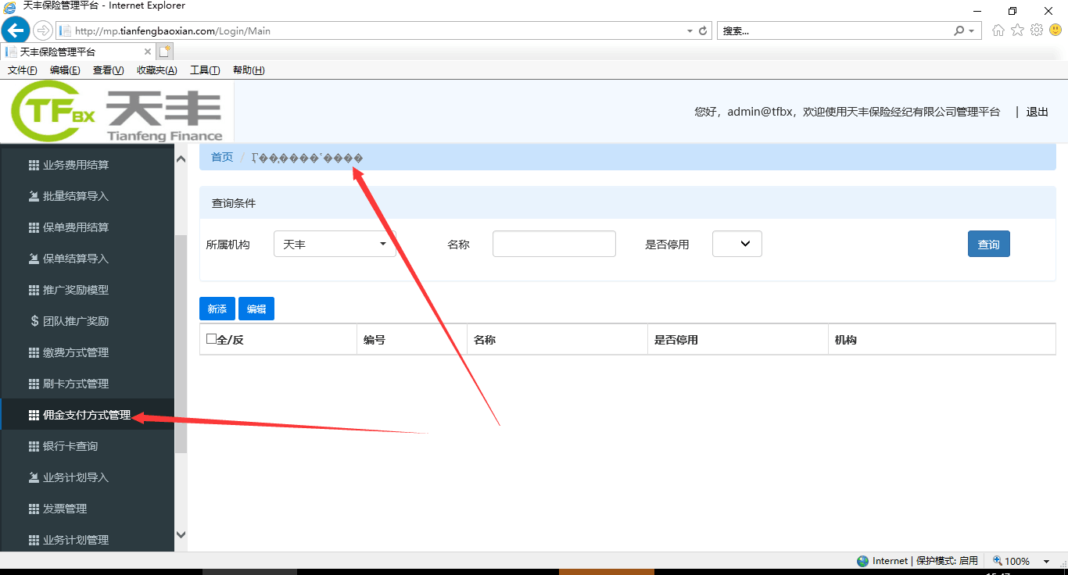Open the Favorites star icon
The height and width of the screenshot is (575, 1068).
click(1017, 30)
